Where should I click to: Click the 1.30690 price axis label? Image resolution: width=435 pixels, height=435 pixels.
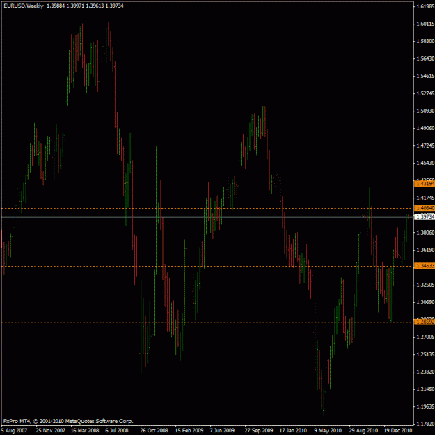tap(425, 302)
